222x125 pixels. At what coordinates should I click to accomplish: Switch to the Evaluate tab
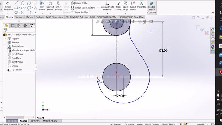coord(40,17)
